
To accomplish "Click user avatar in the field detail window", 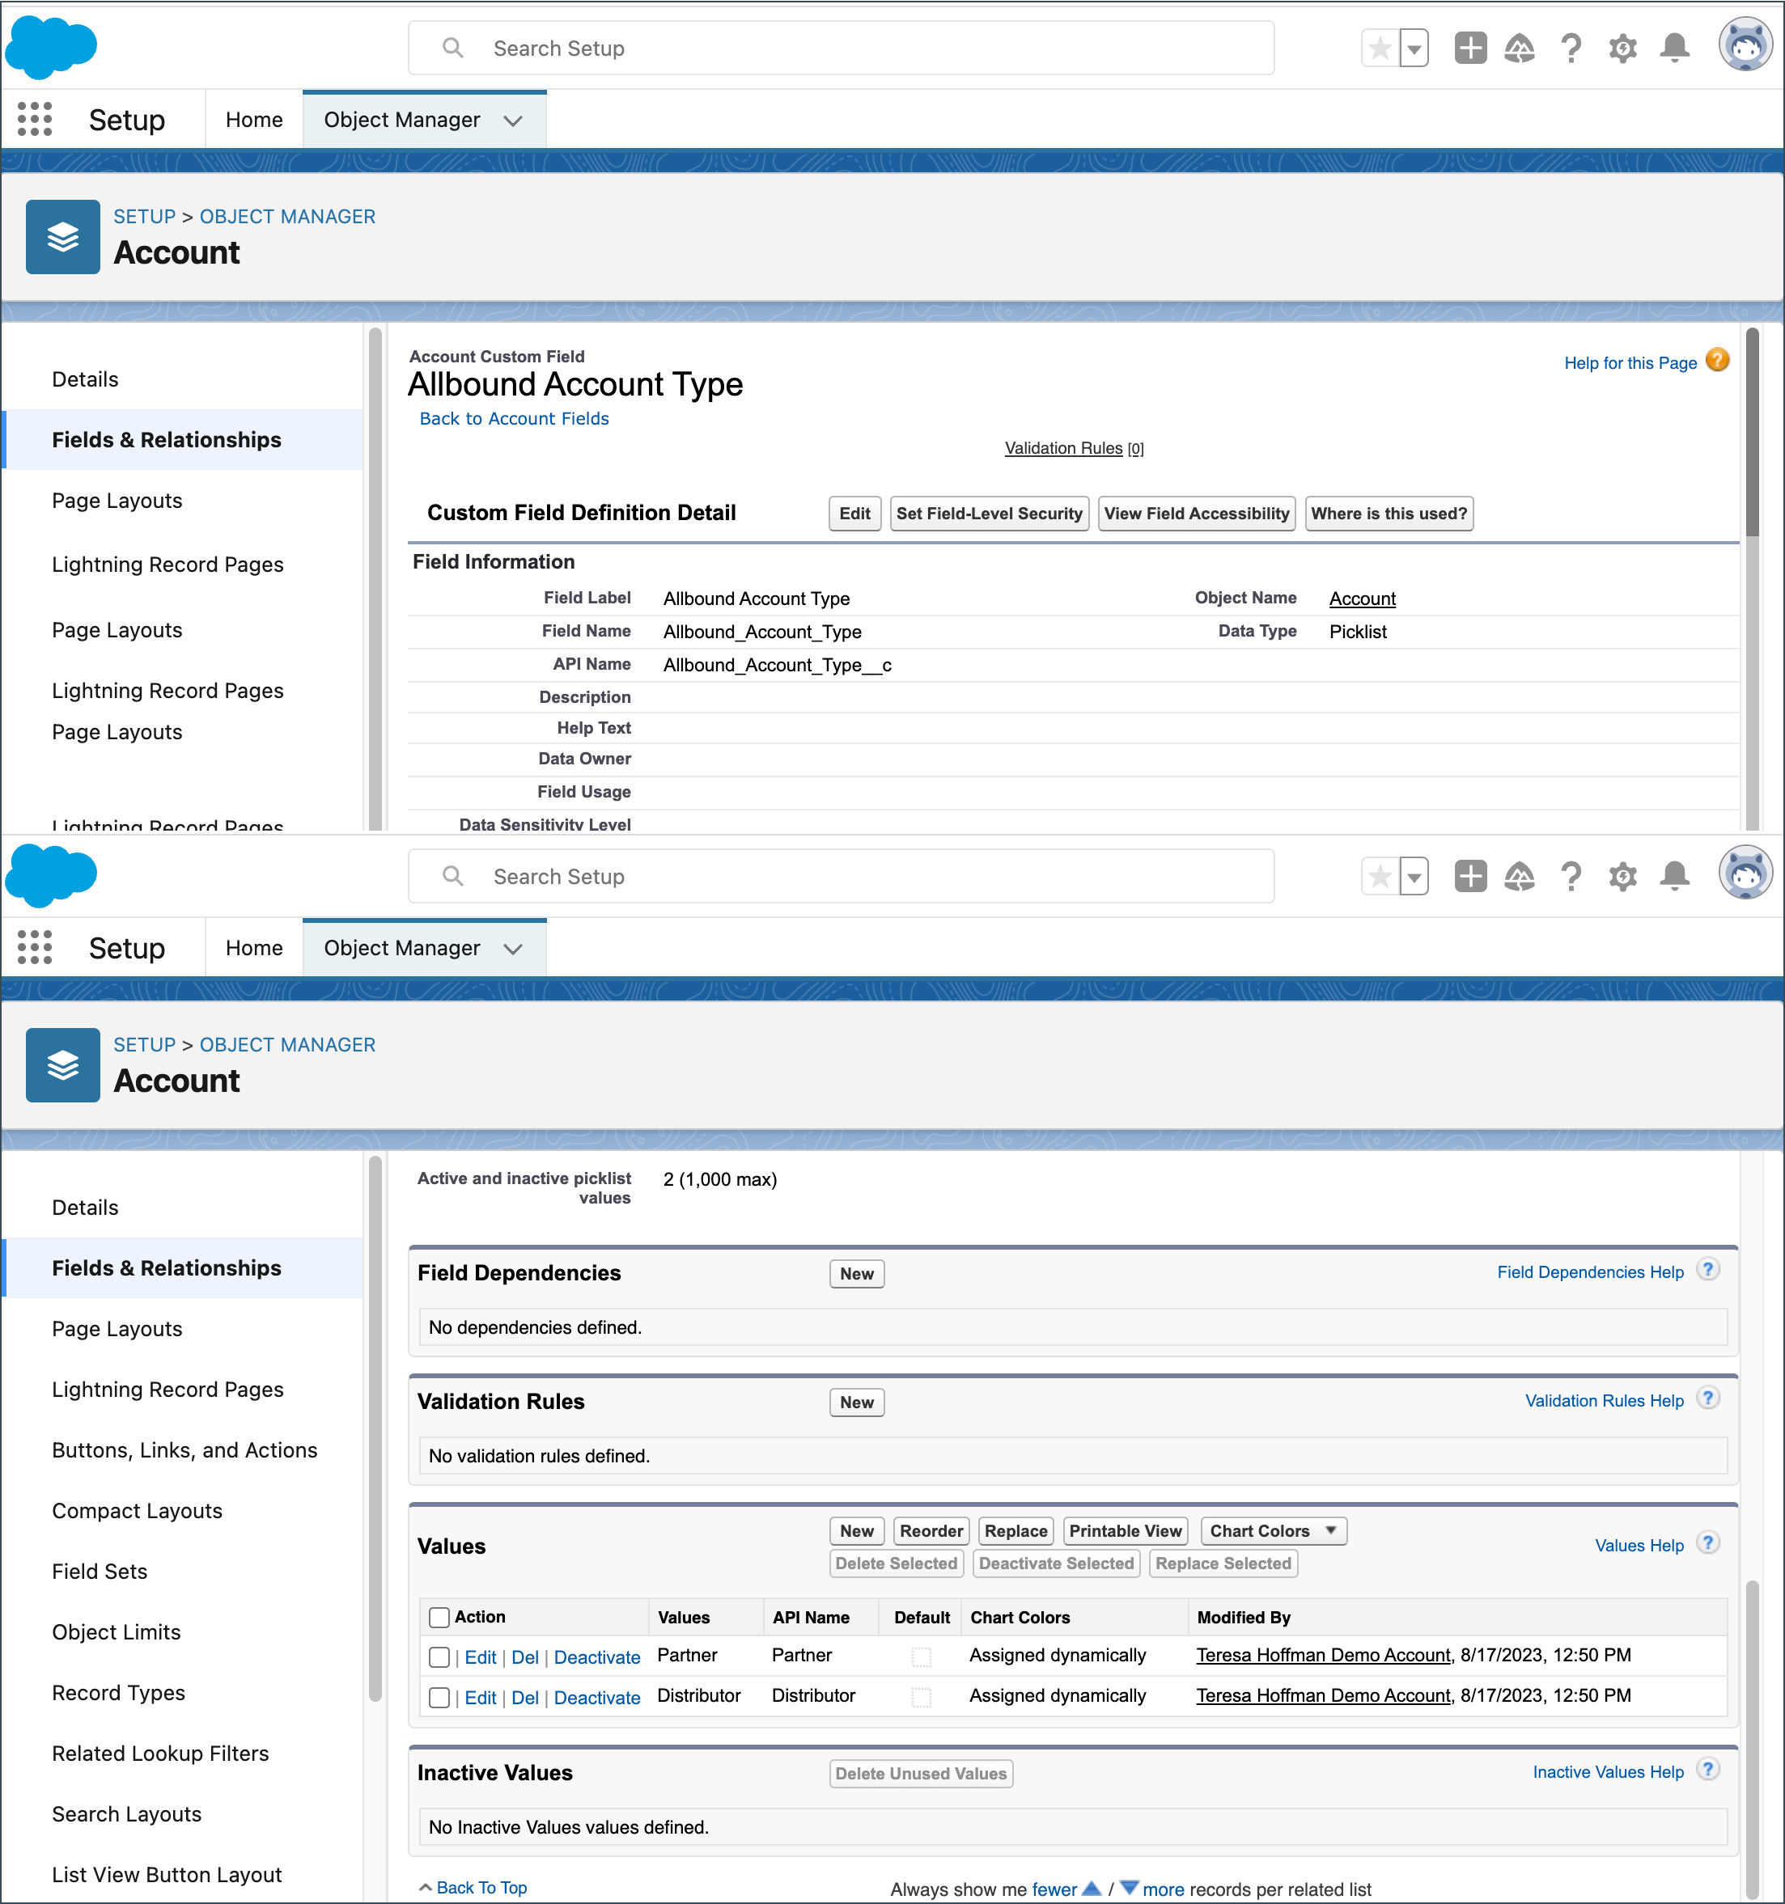I will click(1745, 45).
